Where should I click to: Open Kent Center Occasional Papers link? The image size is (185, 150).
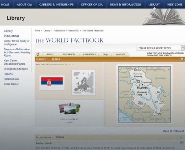coord(15,62)
